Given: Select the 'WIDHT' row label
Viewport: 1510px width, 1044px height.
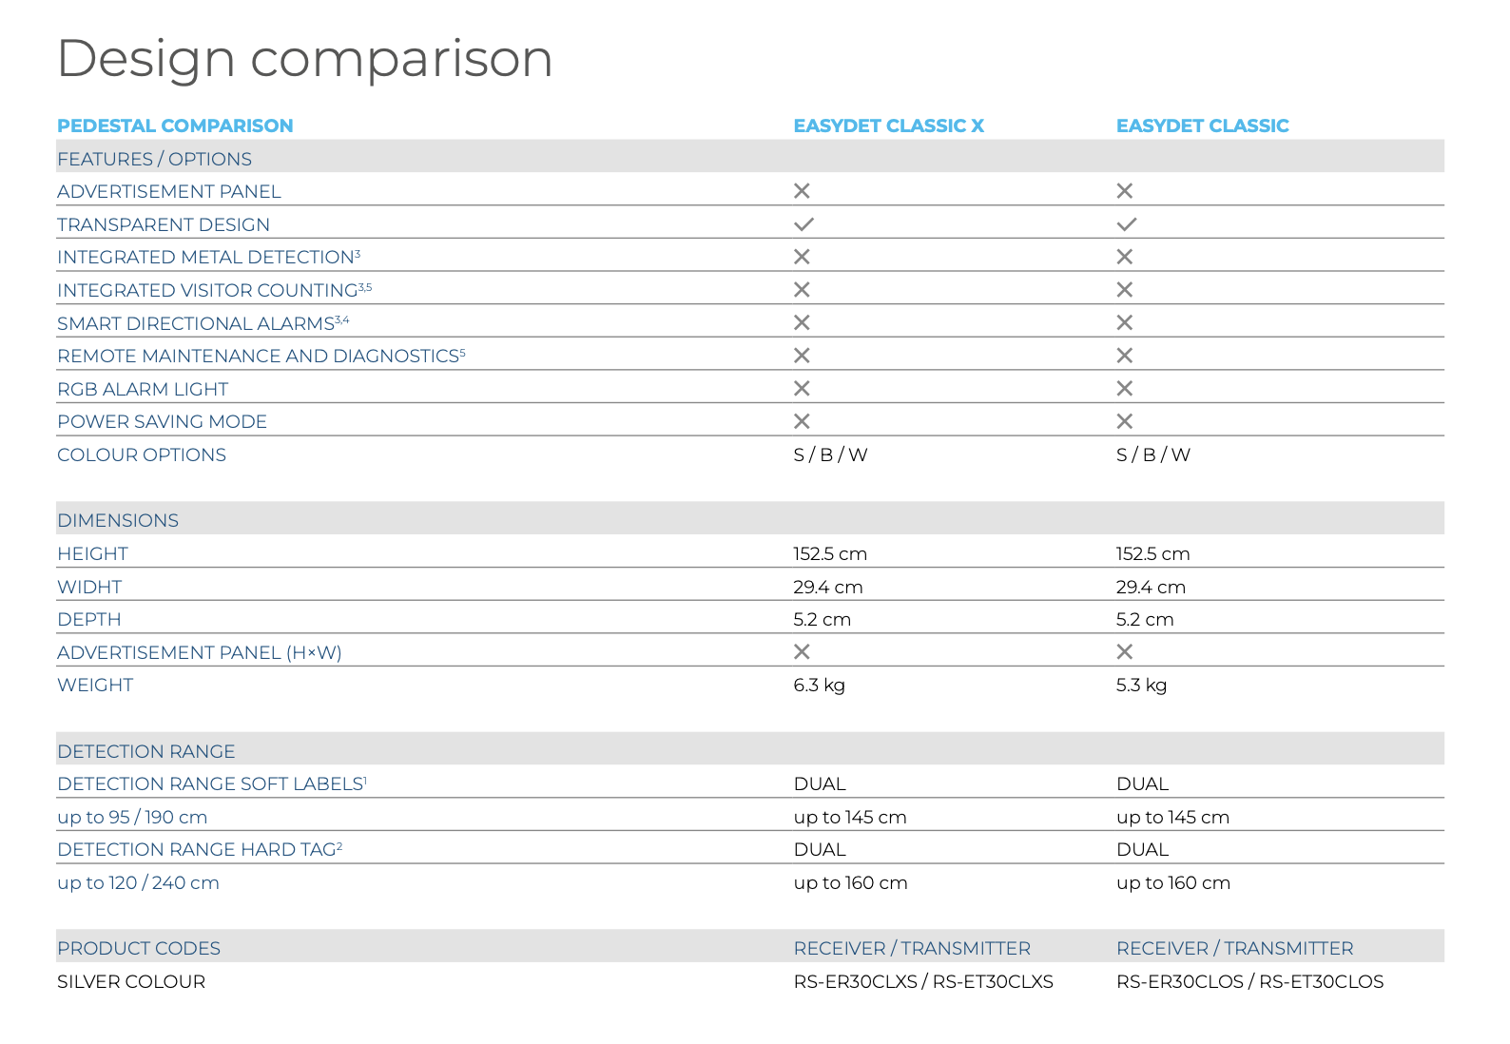Looking at the screenshot, I should coord(89,587).
